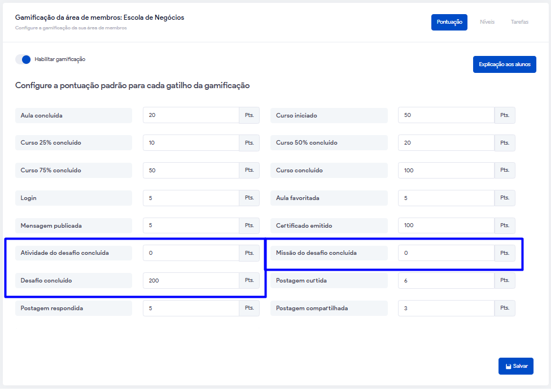The width and height of the screenshot is (551, 391).
Task: Switch to the Níveis tab
Action: tap(487, 22)
